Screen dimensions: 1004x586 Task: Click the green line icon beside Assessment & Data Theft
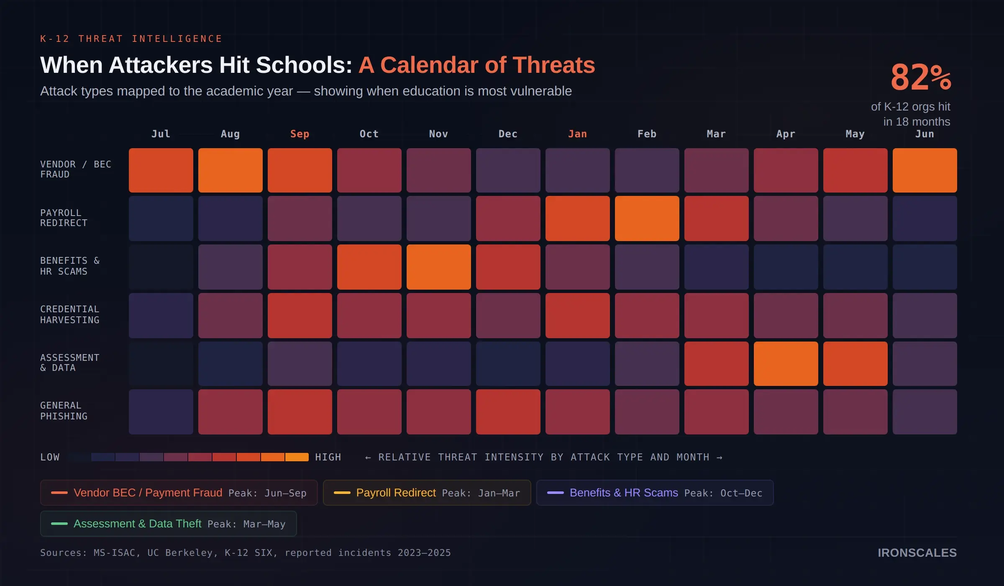point(59,524)
